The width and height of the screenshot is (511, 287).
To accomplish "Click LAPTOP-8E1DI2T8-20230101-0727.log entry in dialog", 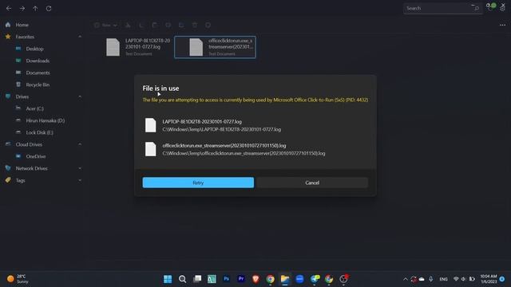I will 255,125.
